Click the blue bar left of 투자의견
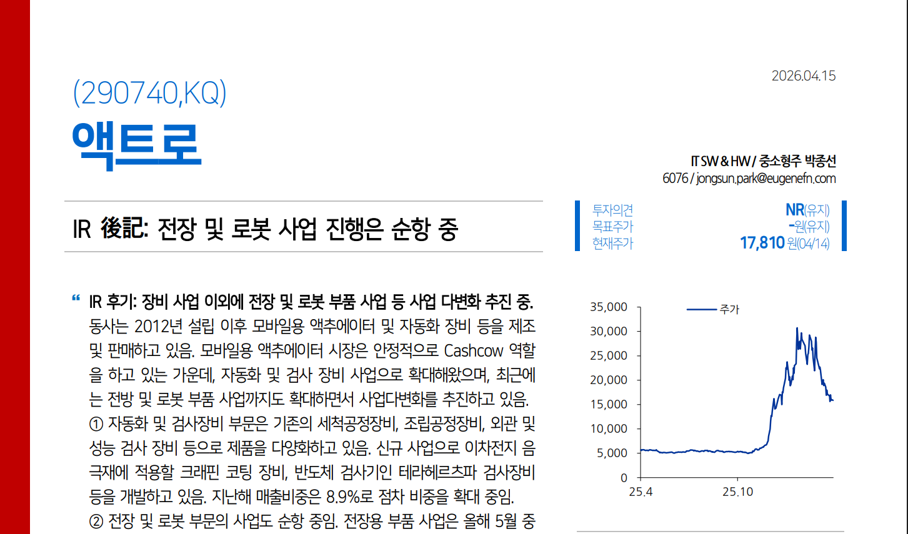Screen dimensions: 908x534 (577, 226)
